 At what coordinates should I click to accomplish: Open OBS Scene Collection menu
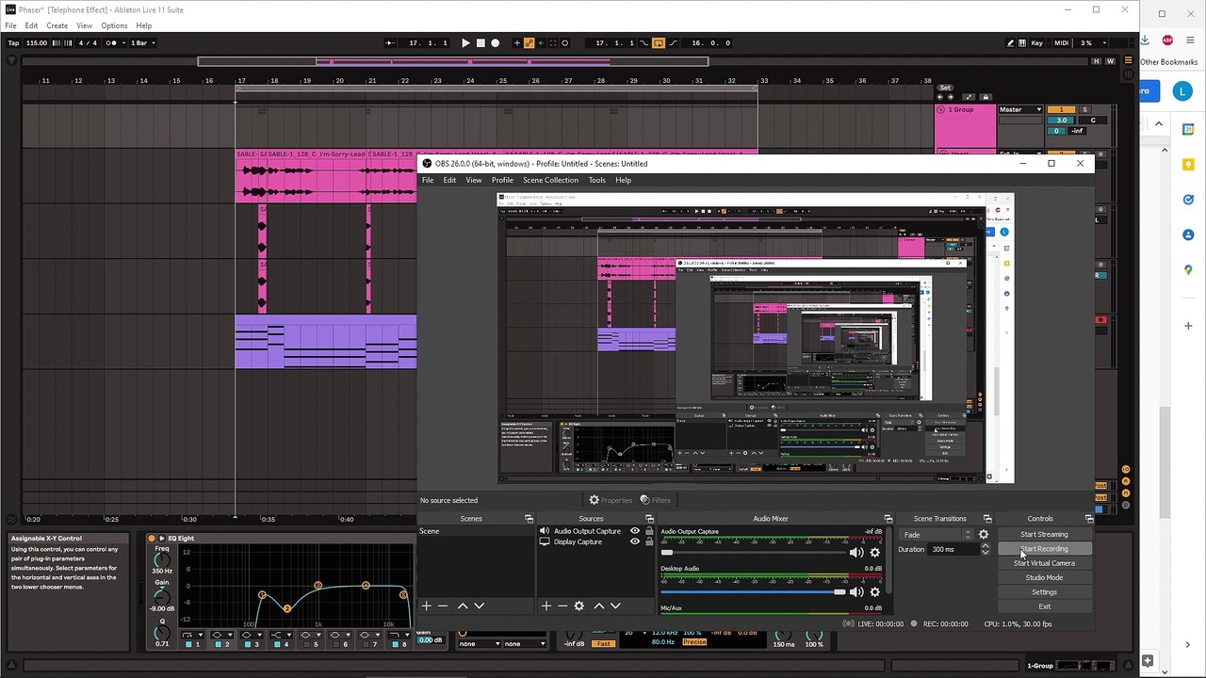click(x=550, y=180)
